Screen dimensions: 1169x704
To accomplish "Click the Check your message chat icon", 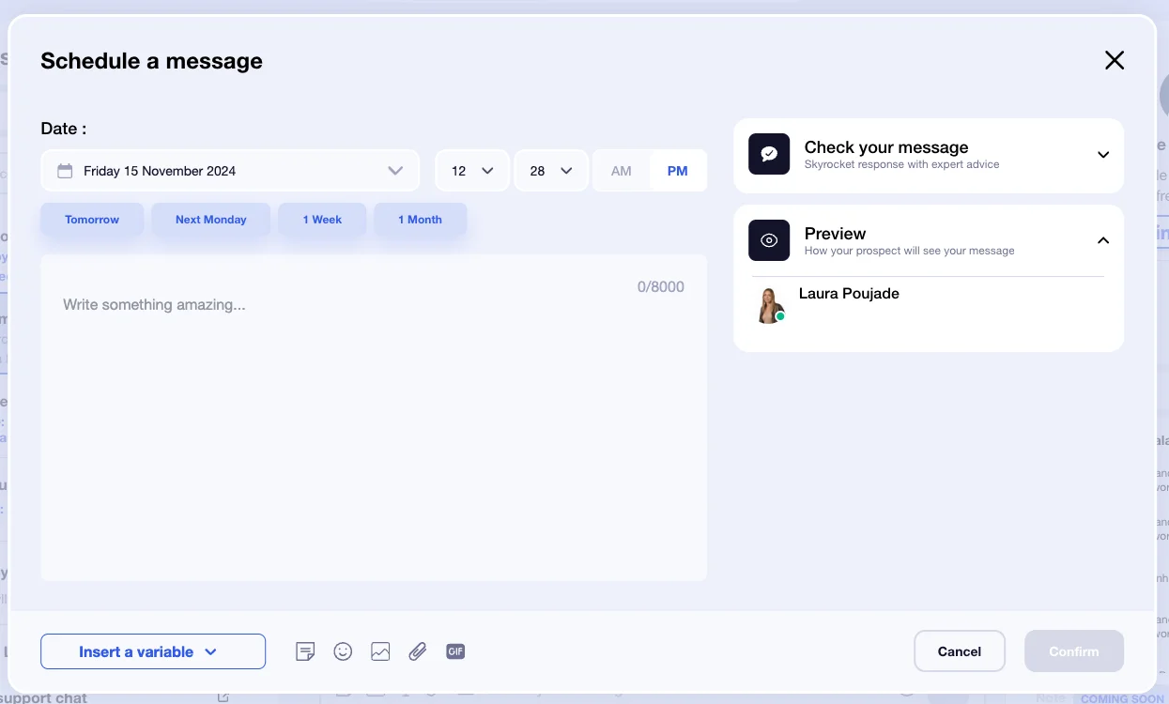I will (x=769, y=154).
